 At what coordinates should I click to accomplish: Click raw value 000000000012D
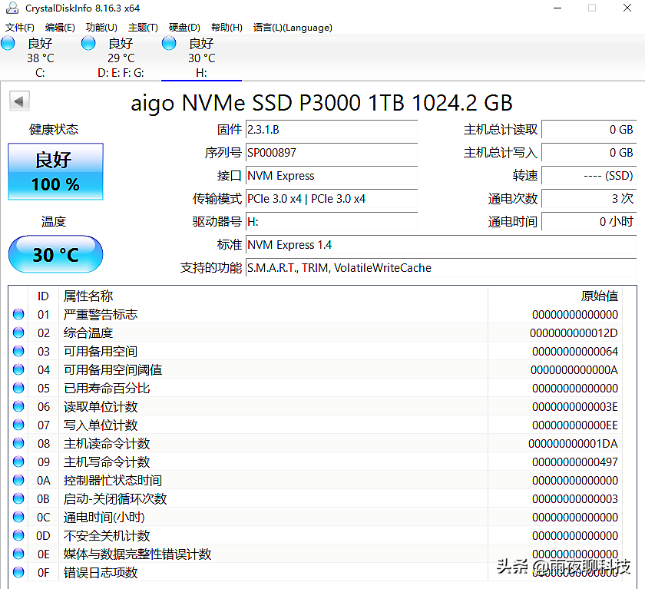point(574,333)
